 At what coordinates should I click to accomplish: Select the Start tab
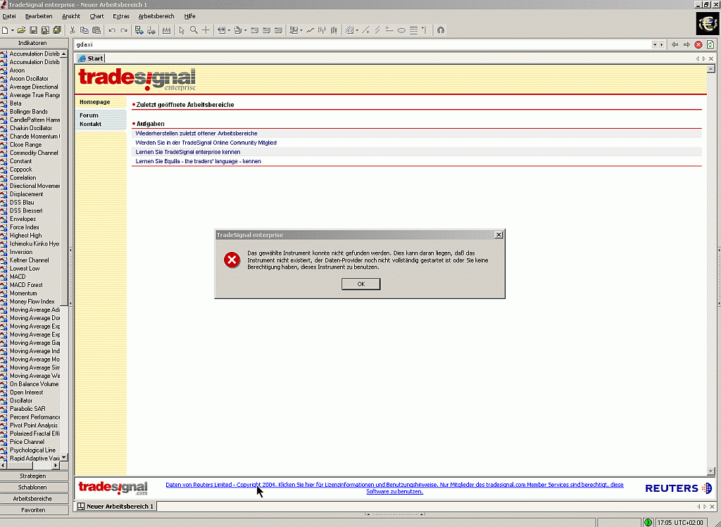[x=91, y=58]
